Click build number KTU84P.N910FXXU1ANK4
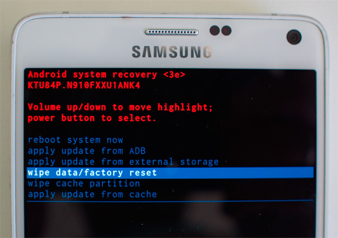 [x=84, y=86]
